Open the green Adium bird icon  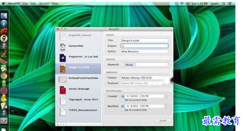[4, 83]
